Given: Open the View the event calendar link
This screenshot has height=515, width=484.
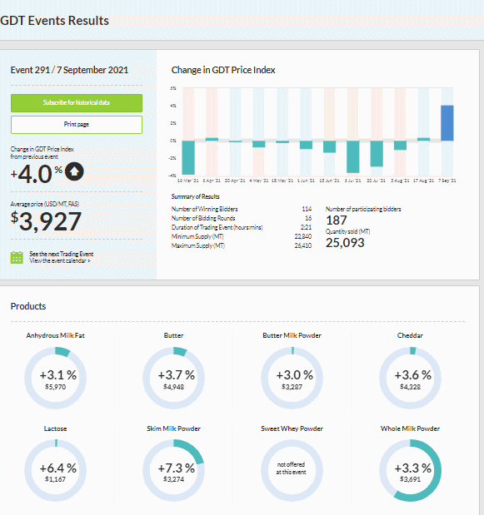Looking at the screenshot, I should point(60,260).
